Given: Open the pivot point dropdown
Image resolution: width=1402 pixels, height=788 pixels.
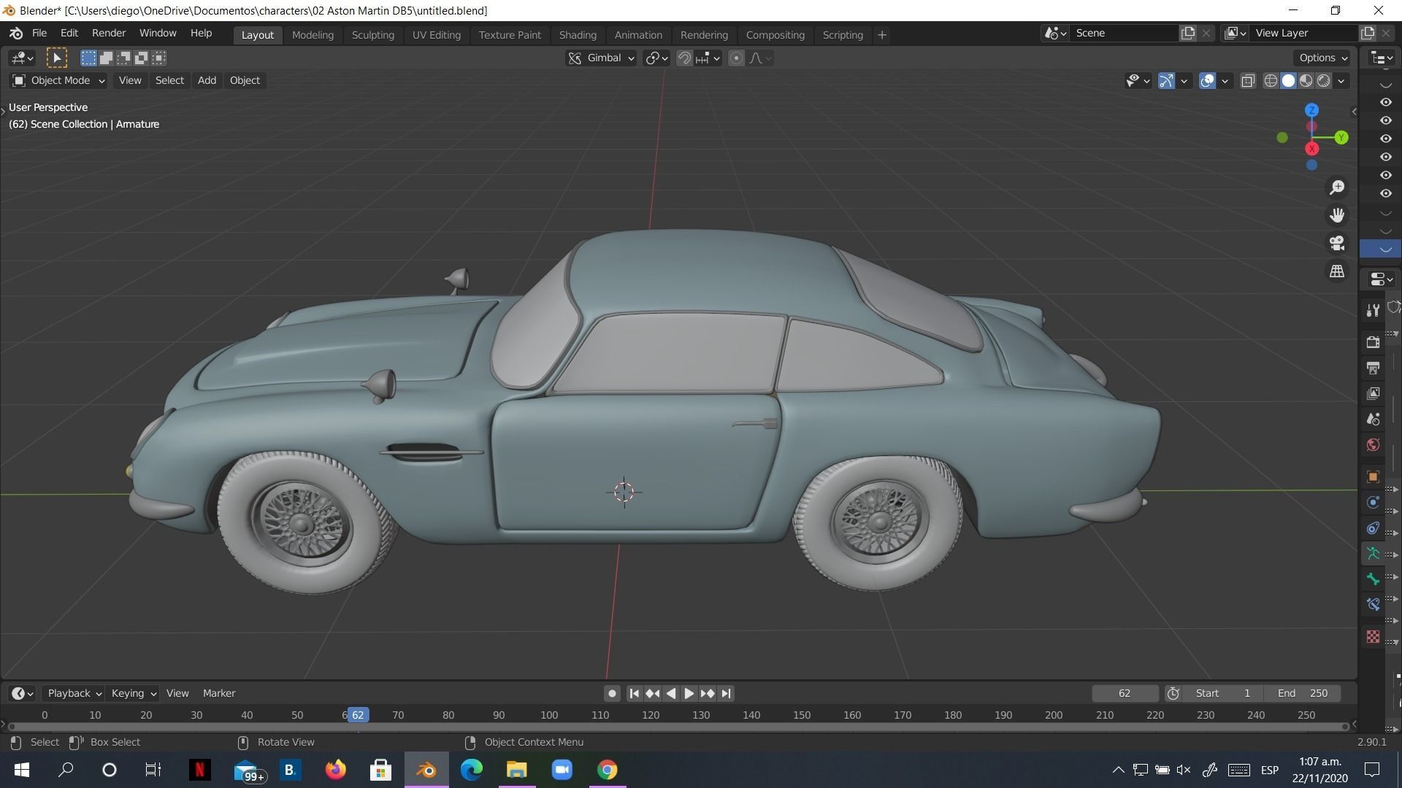Looking at the screenshot, I should [656, 58].
